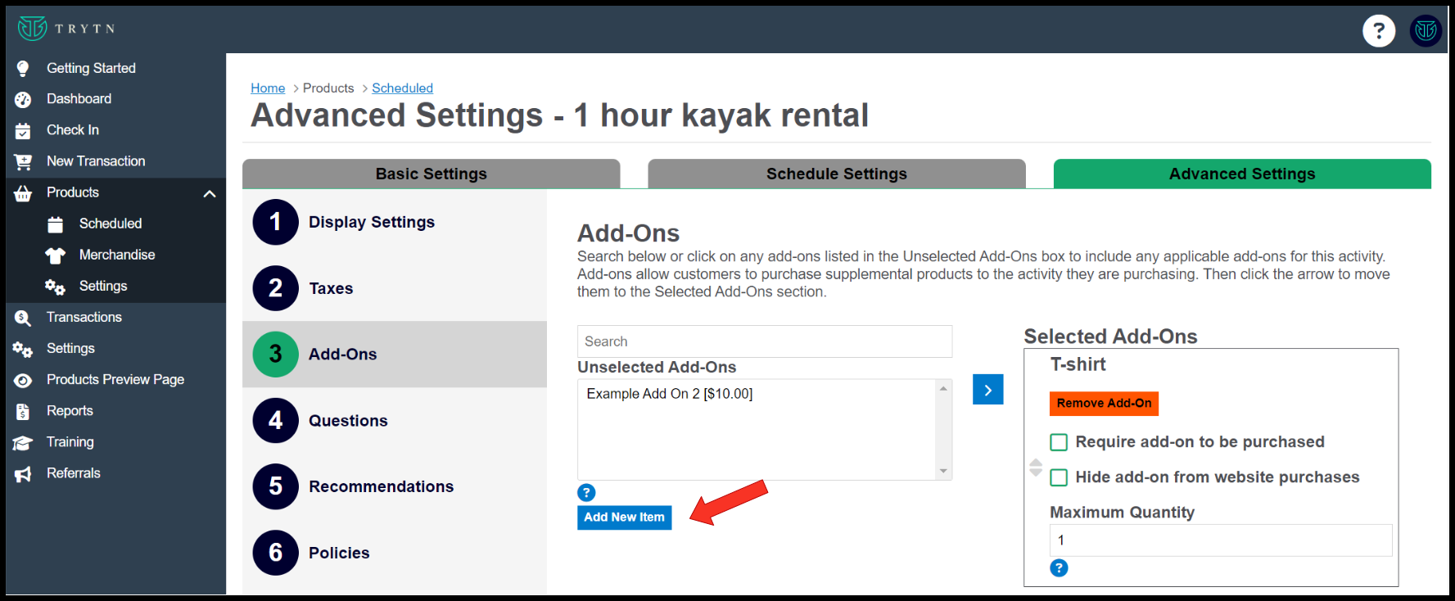The image size is (1455, 601).
Task: Click the Check In calendar icon
Action: click(23, 130)
